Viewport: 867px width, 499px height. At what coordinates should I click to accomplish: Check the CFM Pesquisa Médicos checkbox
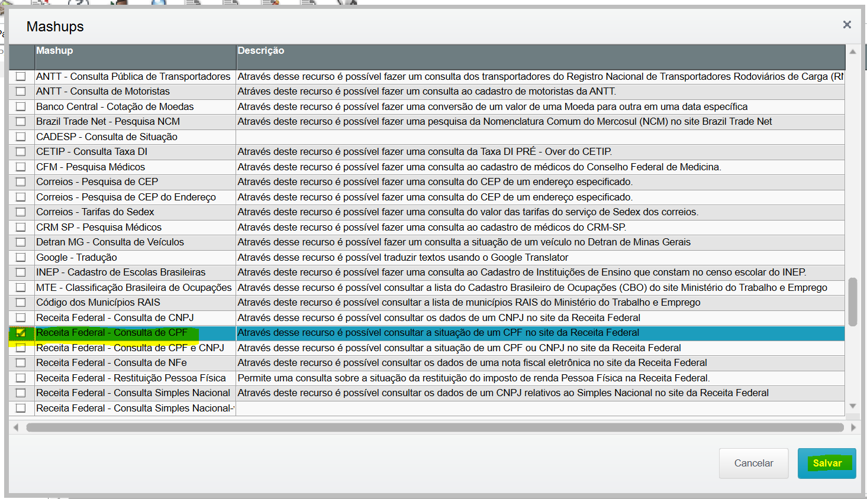point(21,167)
